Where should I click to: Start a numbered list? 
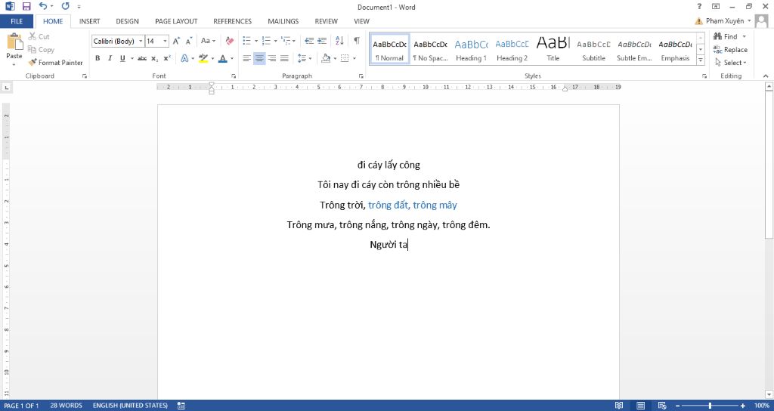click(x=266, y=41)
